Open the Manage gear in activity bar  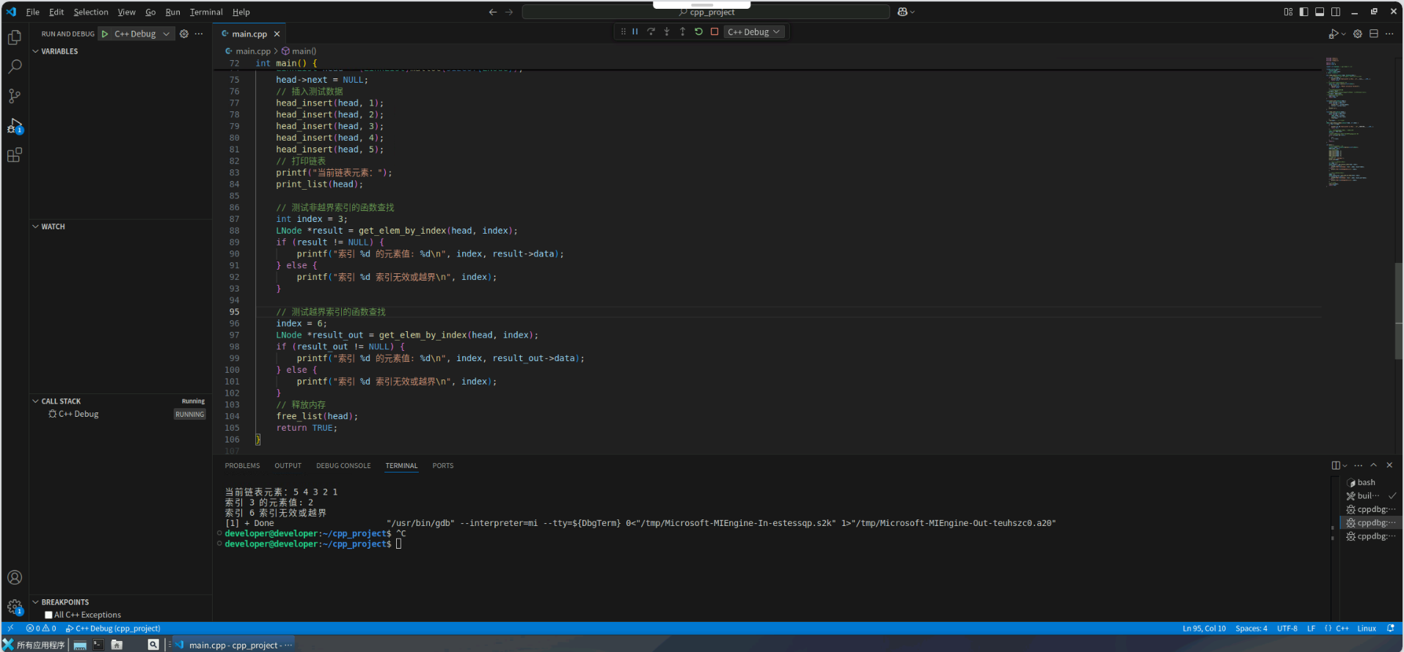coord(15,607)
